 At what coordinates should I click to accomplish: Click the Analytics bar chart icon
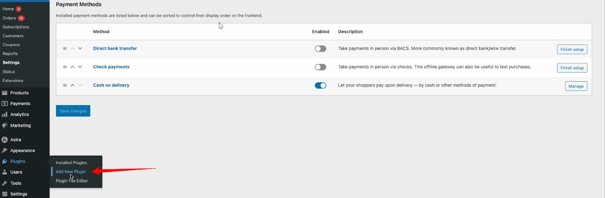pos(5,114)
